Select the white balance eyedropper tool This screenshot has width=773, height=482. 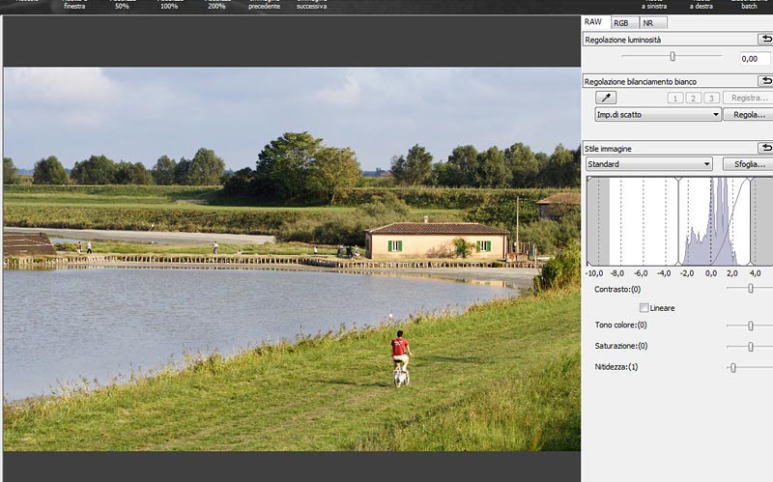coord(607,98)
